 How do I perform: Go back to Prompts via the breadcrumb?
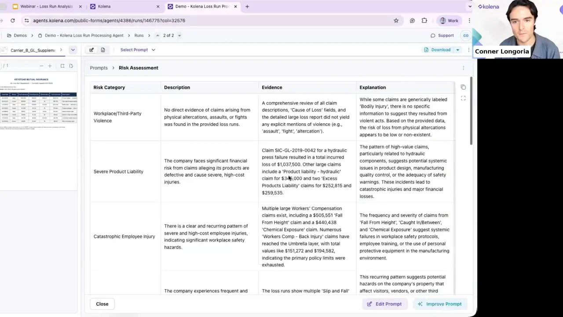click(x=99, y=67)
